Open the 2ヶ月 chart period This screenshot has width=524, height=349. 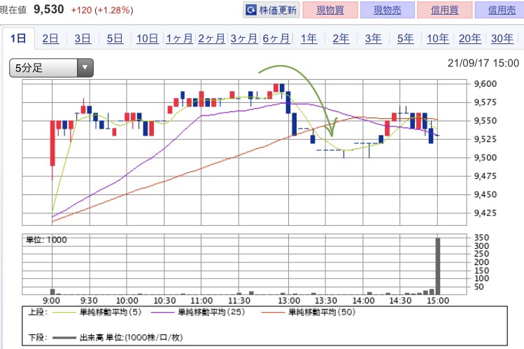pyautogui.click(x=211, y=38)
